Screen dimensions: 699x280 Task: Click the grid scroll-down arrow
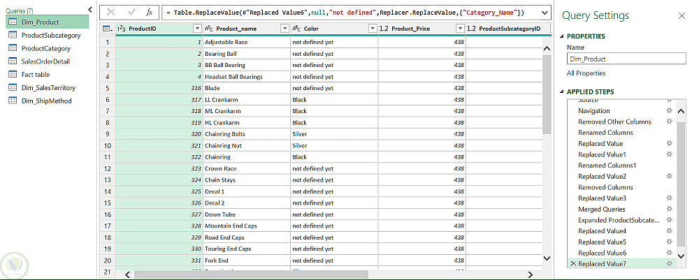pos(547,258)
